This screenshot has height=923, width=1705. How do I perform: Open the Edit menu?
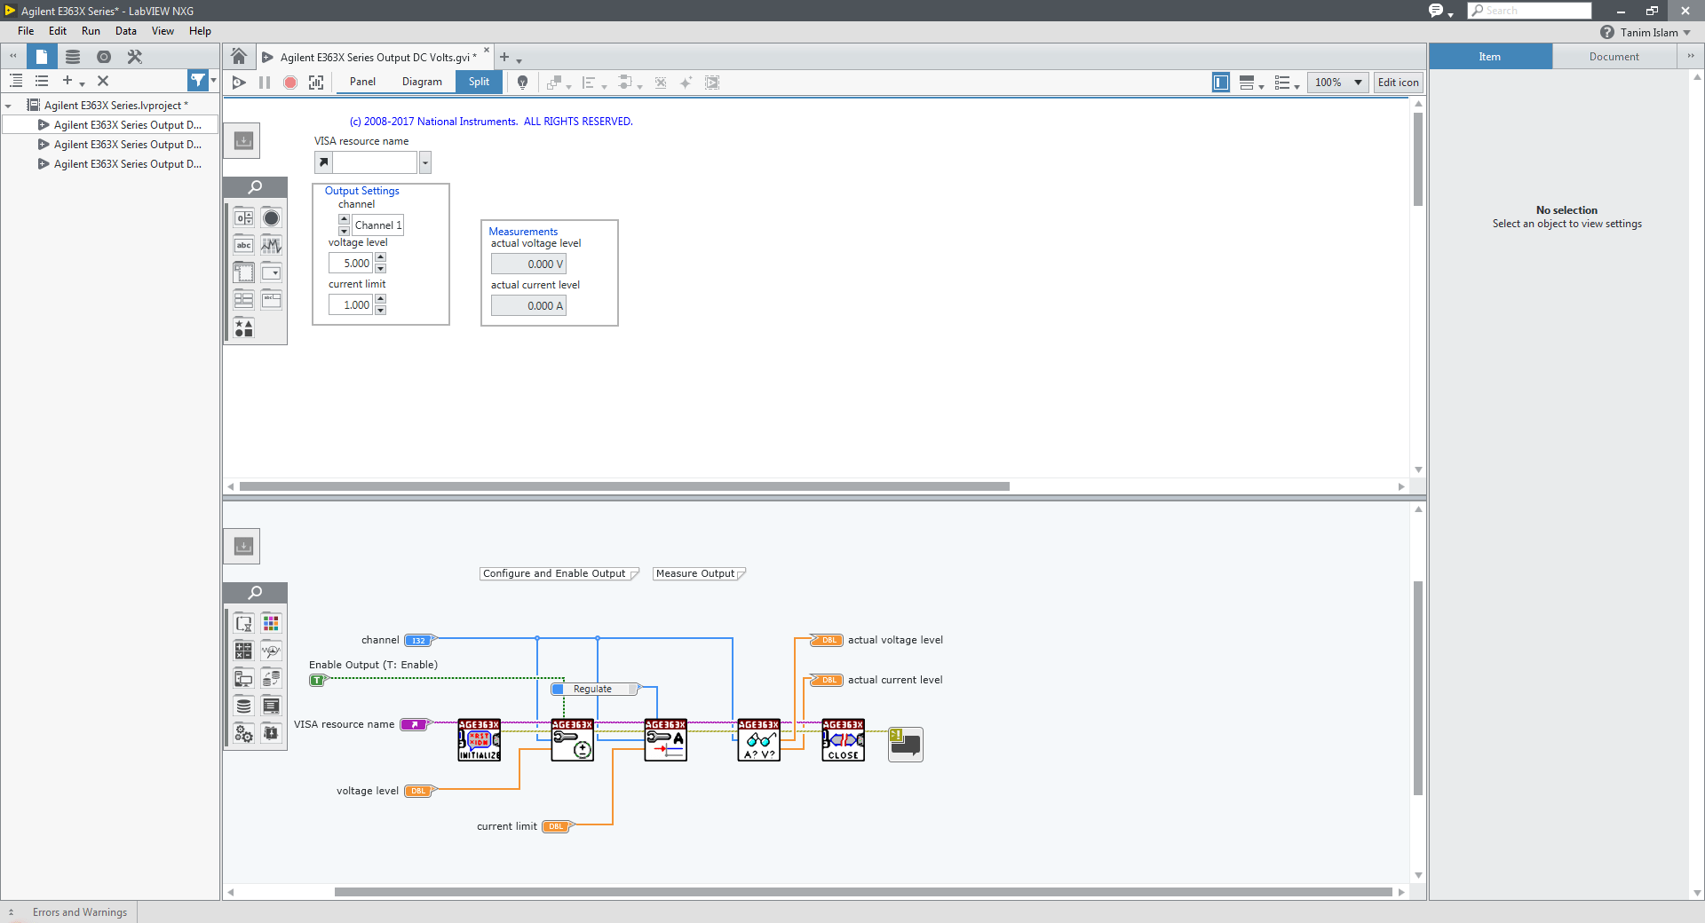click(x=58, y=31)
